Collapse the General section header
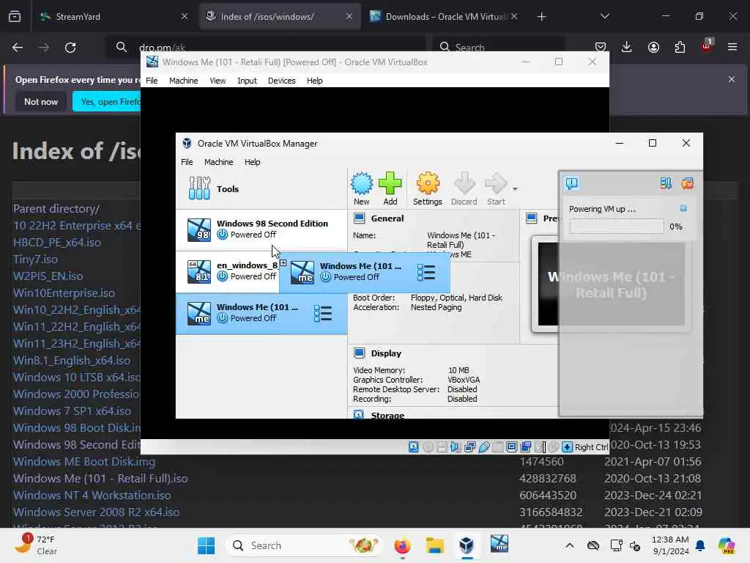This screenshot has width=750, height=563. point(387,218)
